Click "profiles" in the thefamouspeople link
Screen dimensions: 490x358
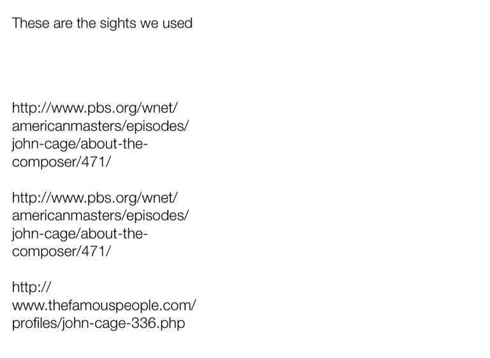[35, 324]
